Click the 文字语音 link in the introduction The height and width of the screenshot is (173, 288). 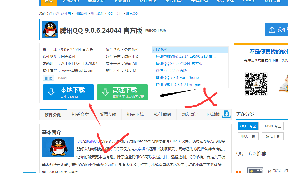tap(141, 149)
